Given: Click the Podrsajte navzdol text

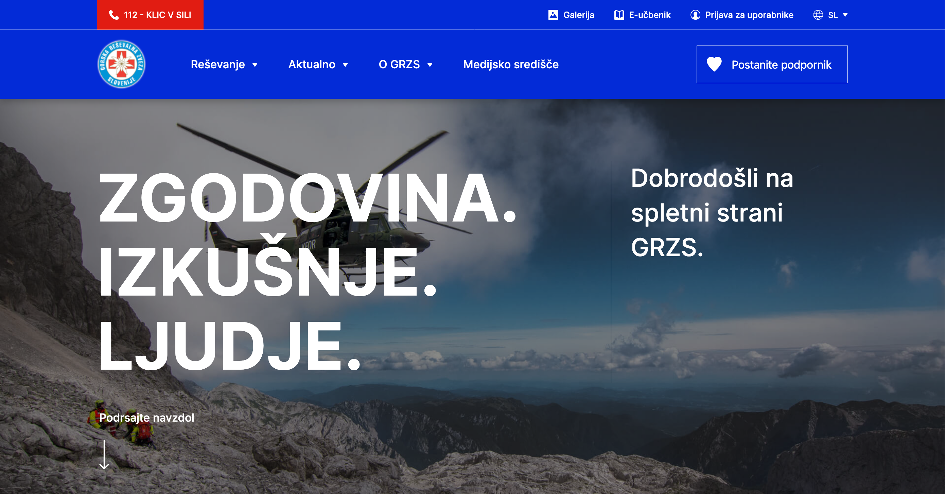Looking at the screenshot, I should point(147,417).
